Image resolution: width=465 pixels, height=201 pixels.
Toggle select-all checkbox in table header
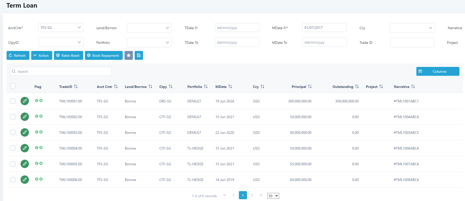point(13,86)
